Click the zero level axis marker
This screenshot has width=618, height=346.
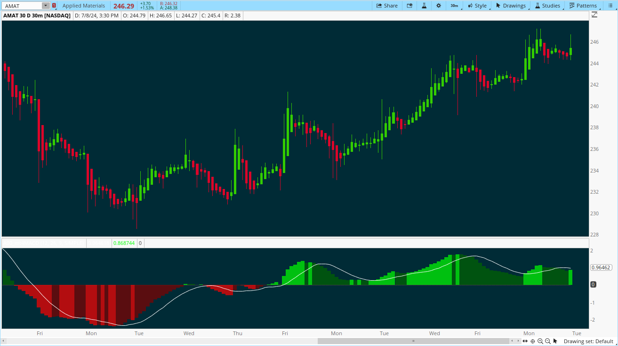593,284
